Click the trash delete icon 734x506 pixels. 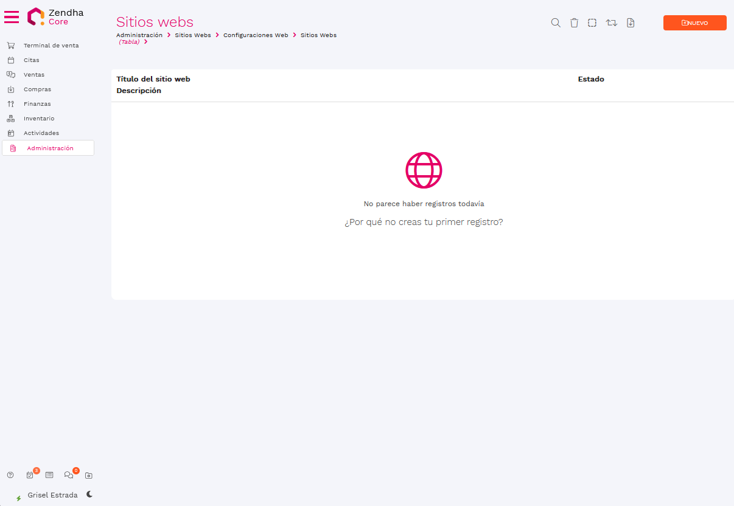pyautogui.click(x=574, y=23)
